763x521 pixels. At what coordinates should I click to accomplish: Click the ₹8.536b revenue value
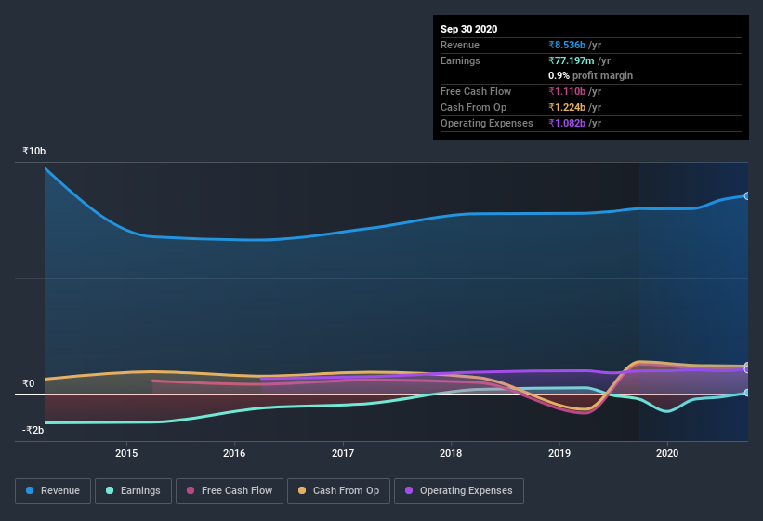567,45
